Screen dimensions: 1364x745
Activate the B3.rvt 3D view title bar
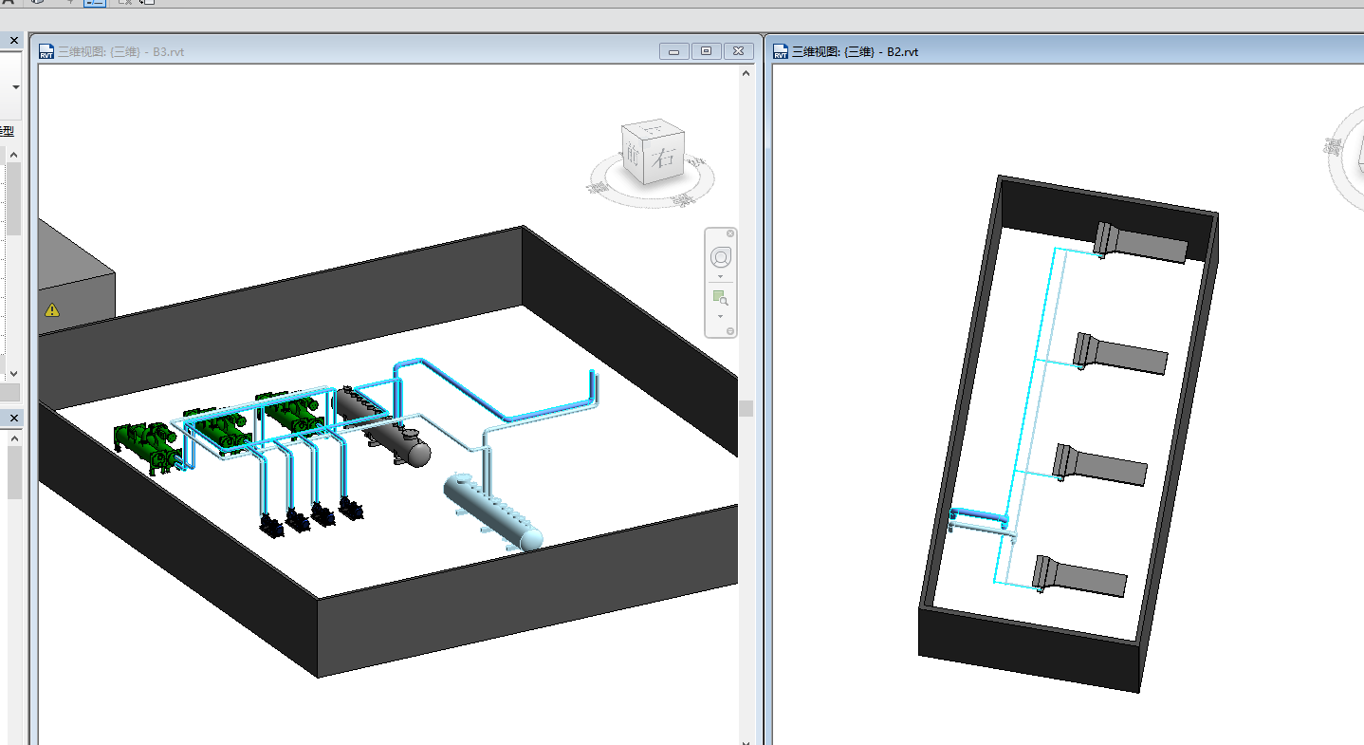pos(379,52)
